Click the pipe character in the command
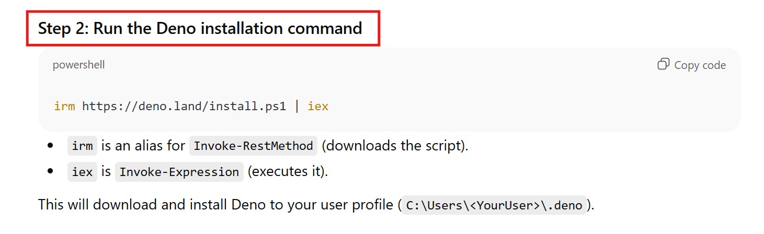This screenshot has height=234, width=764. point(297,106)
